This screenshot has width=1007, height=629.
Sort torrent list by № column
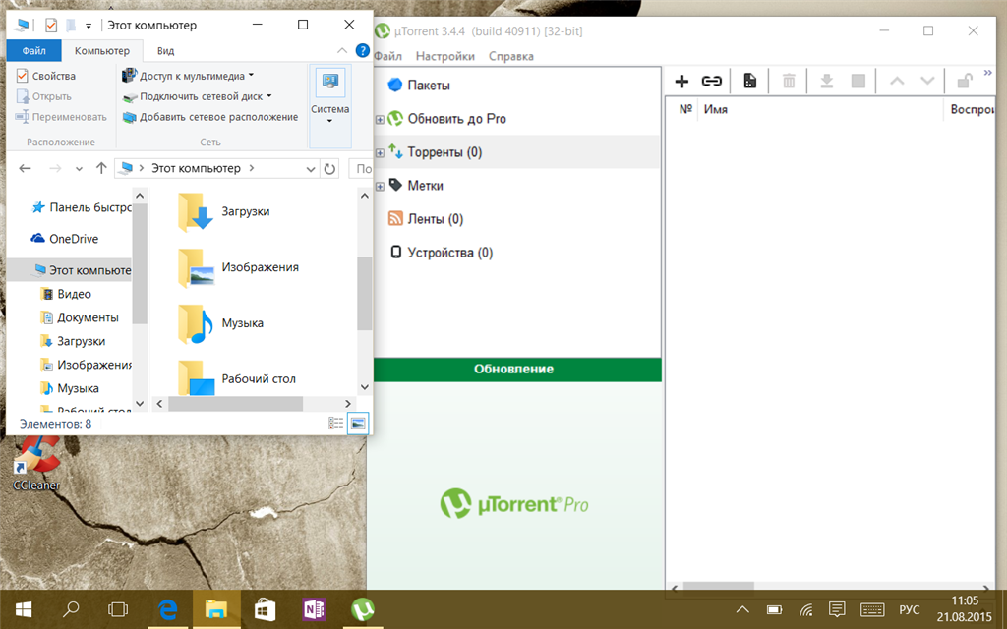(685, 110)
